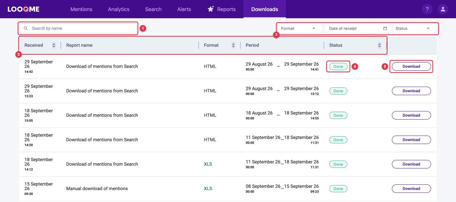The image size is (456, 202).
Task: Download the 18 September 15:05 report
Action: pos(411,115)
